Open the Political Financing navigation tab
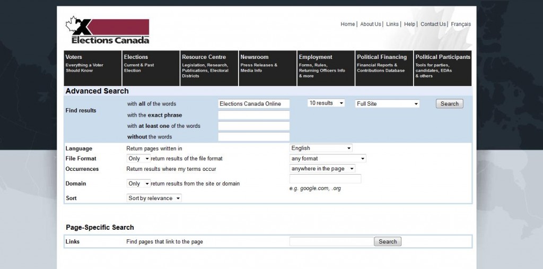 pyautogui.click(x=384, y=68)
